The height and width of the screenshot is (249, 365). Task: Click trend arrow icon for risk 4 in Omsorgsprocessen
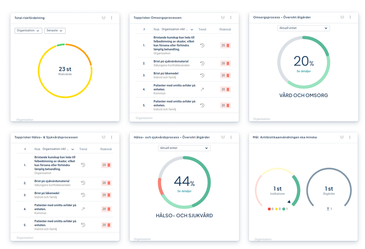click(202, 89)
